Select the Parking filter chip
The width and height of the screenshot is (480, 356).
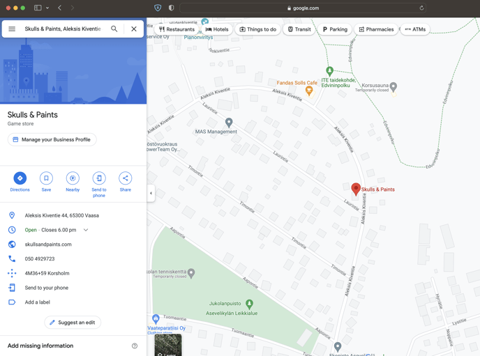(x=335, y=29)
